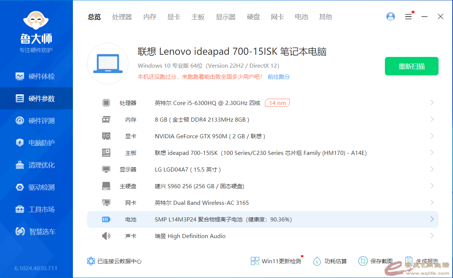Click the power estimate icon
The image size is (453, 278).
pos(317,261)
